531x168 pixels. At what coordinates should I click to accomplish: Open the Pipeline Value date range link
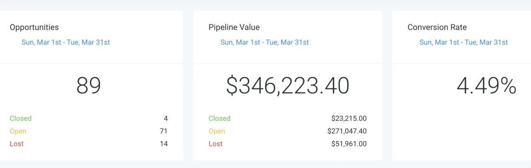point(265,42)
